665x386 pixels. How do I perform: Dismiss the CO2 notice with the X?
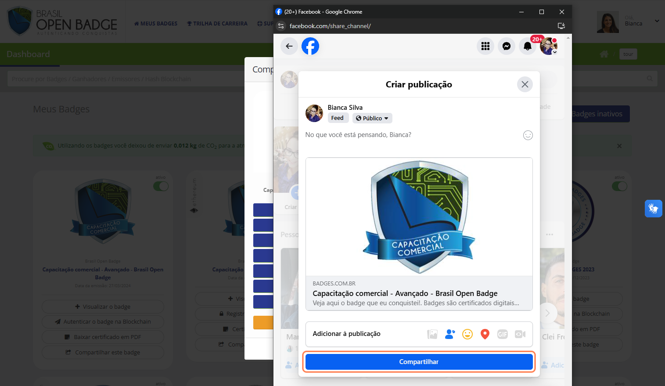click(619, 146)
